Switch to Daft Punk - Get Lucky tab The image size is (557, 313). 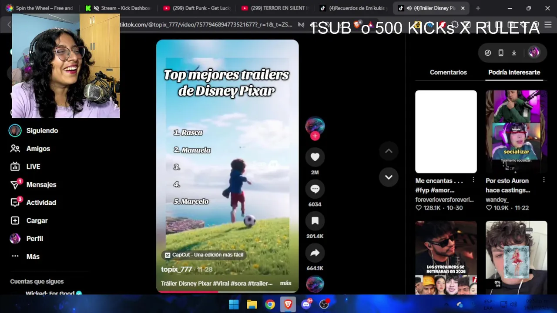click(197, 8)
